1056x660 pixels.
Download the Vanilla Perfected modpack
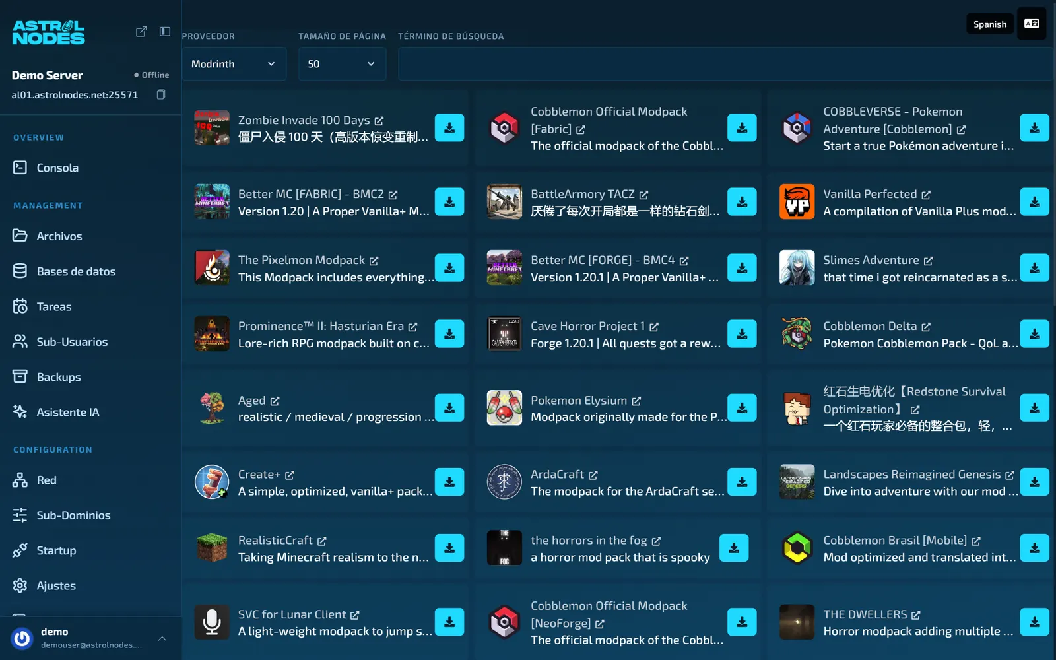click(1034, 202)
